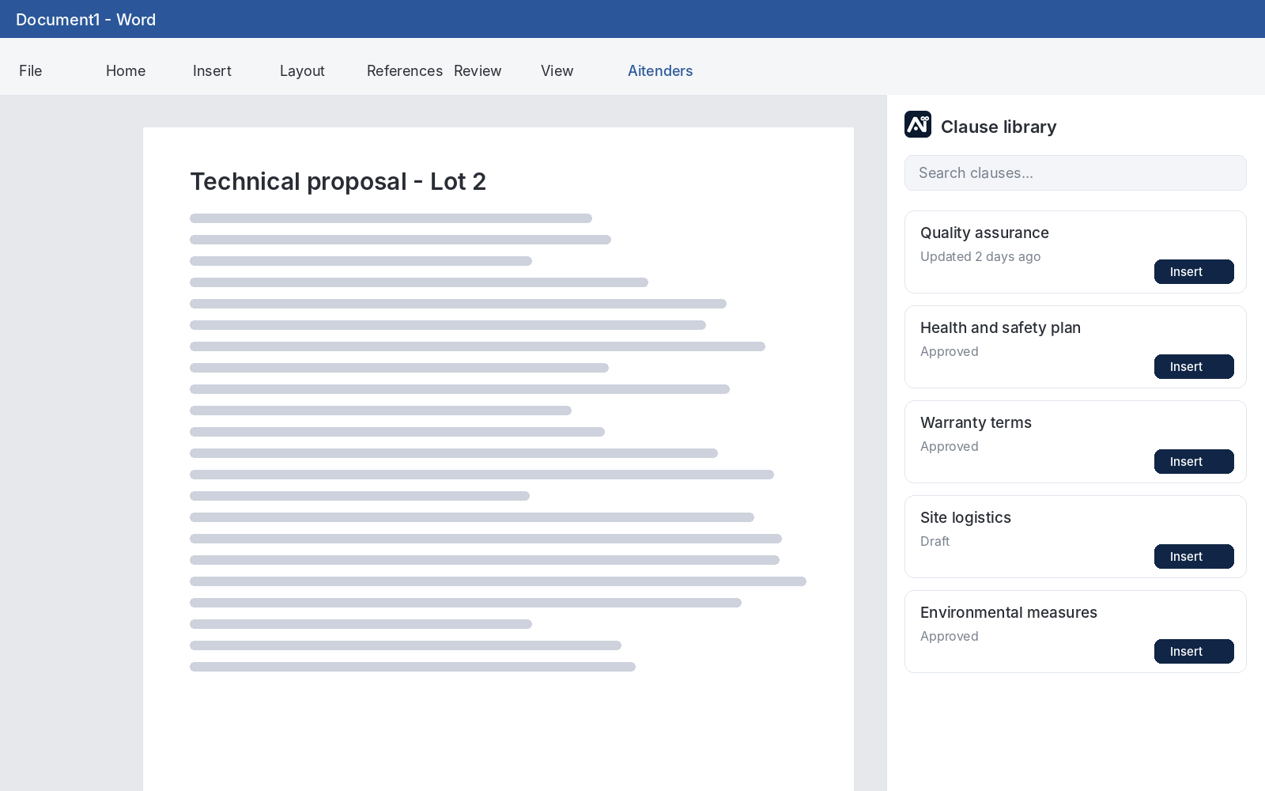The width and height of the screenshot is (1265, 791).
Task: Click 'Approved' under Environmental measures
Action: (x=949, y=636)
